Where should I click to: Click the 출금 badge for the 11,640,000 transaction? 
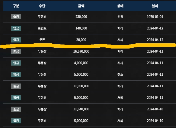pos(16,109)
